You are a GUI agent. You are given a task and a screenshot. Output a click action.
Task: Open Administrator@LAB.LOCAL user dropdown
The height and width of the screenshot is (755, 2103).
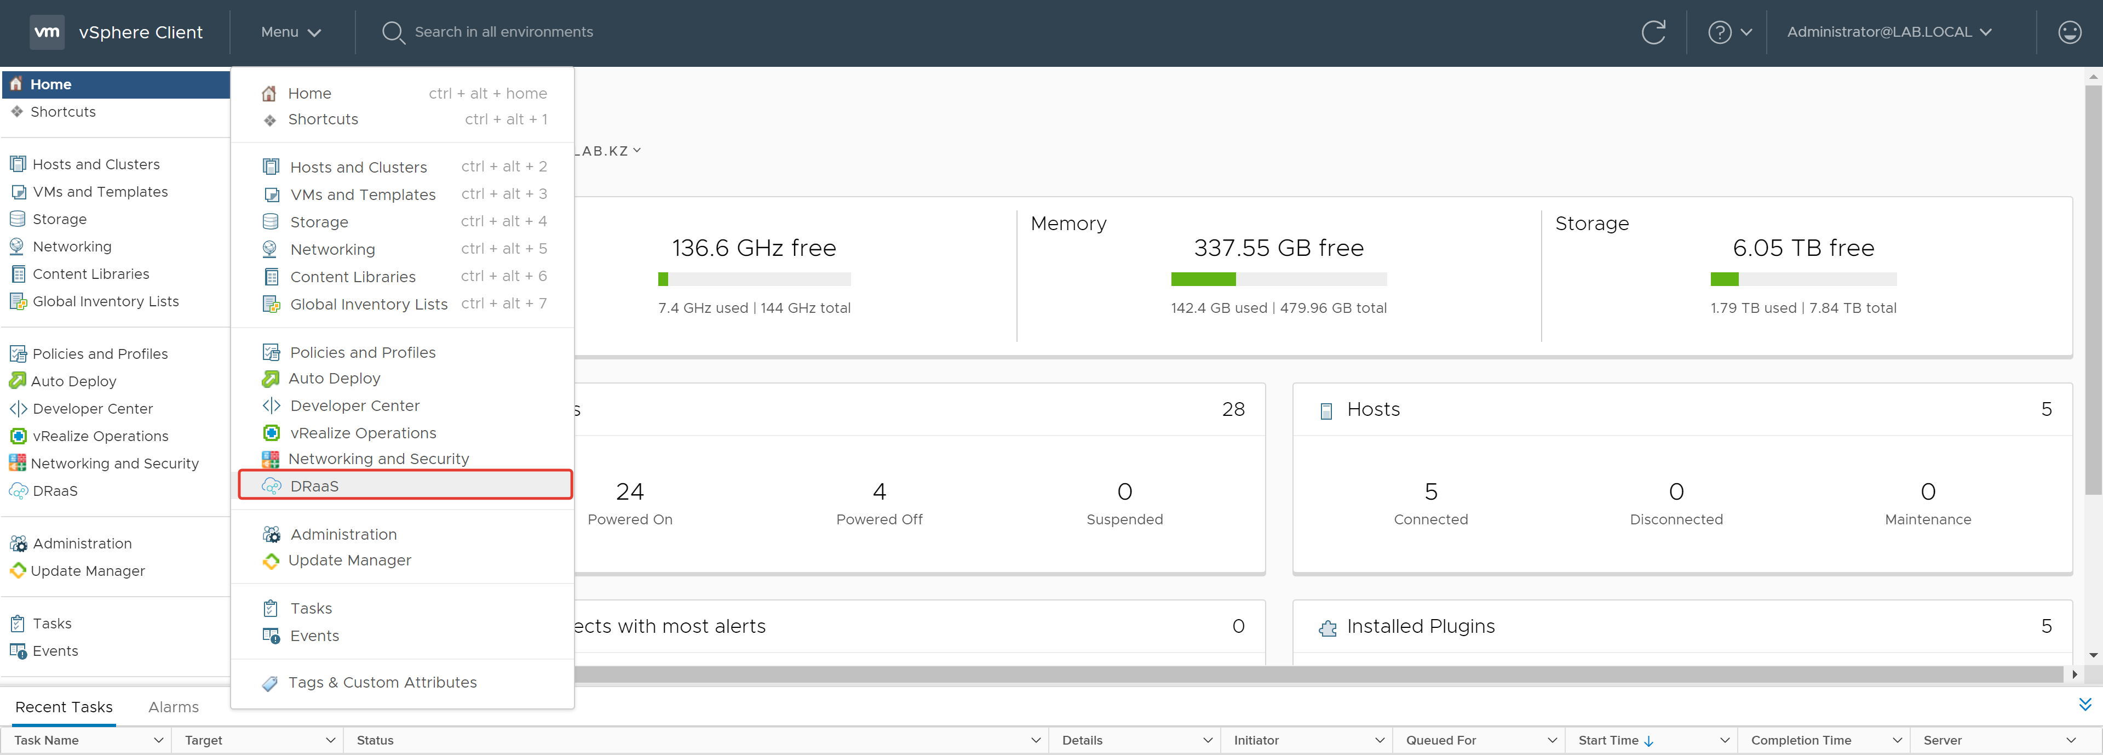click(x=1889, y=32)
